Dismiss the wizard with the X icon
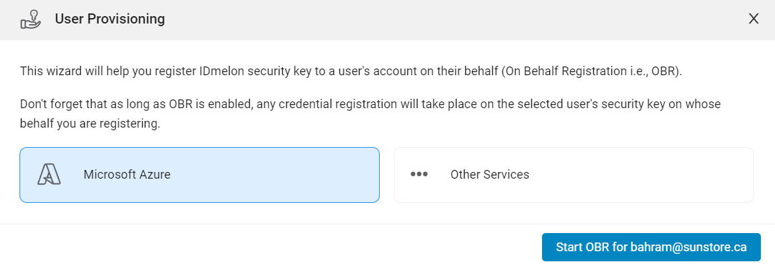The image size is (775, 268). pos(753,19)
